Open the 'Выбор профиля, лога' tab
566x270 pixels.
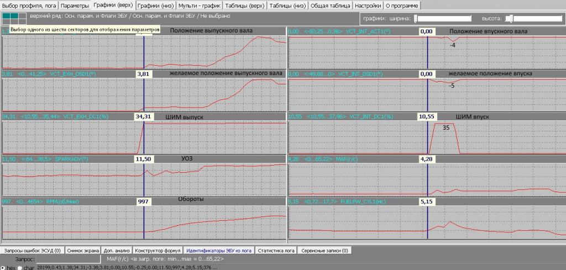point(29,6)
